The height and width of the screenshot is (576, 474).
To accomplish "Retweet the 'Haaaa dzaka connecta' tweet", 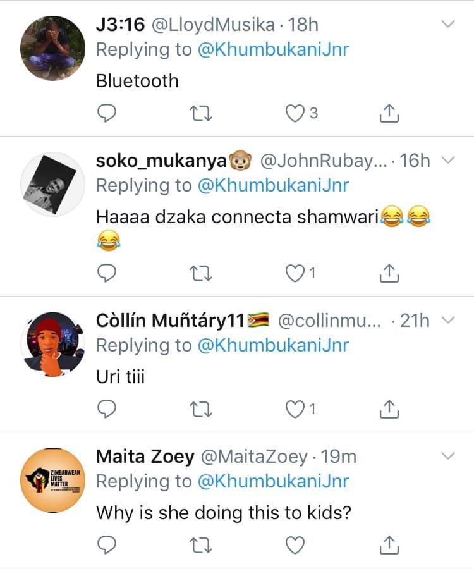I will pos(201,273).
